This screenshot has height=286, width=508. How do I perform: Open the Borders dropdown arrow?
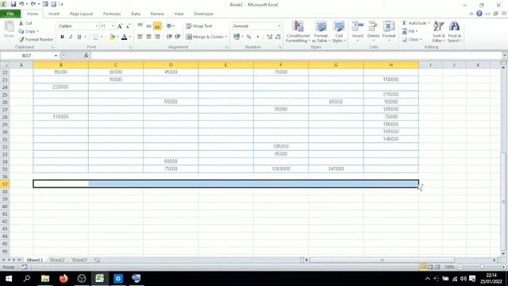coord(102,37)
